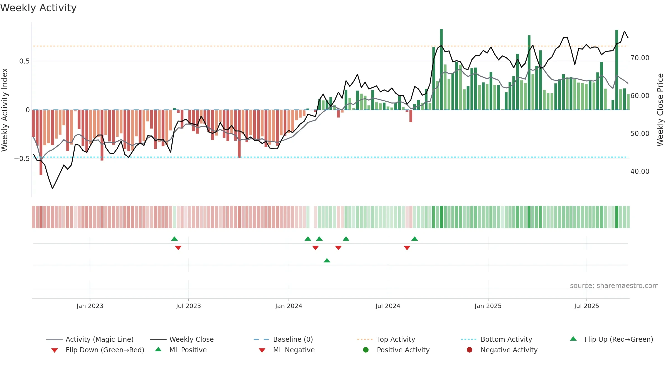Toggle the Bottom Activity legend entry
The height and width of the screenshot is (376, 668).
497,339
